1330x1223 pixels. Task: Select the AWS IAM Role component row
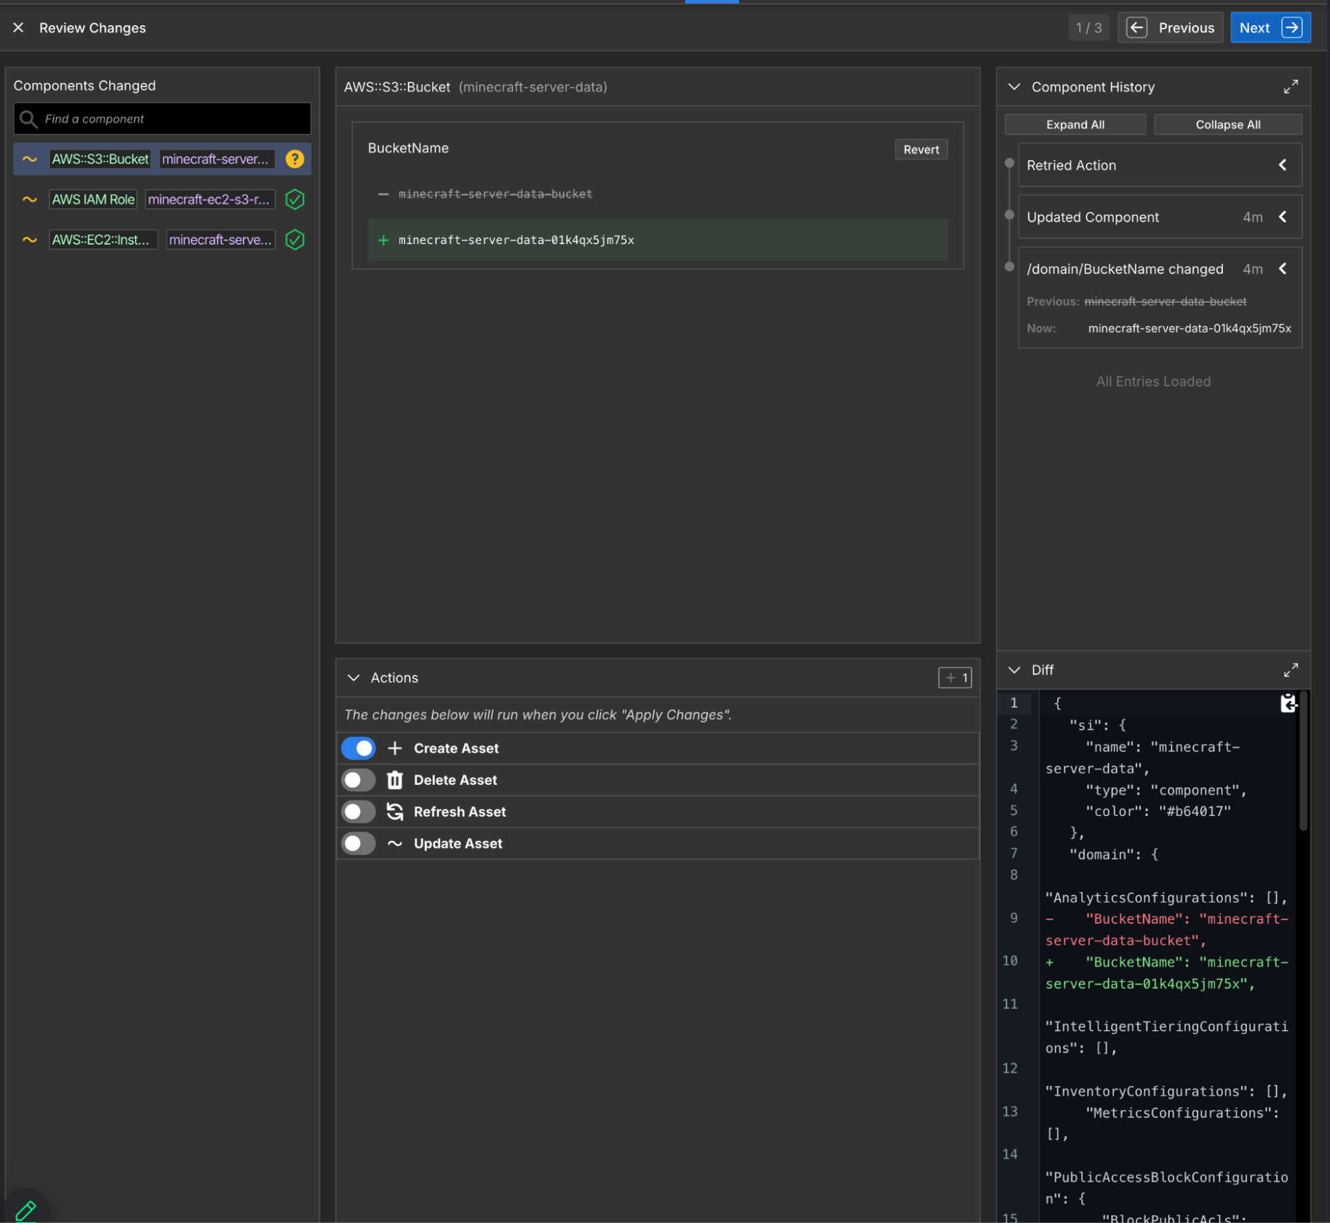click(162, 200)
